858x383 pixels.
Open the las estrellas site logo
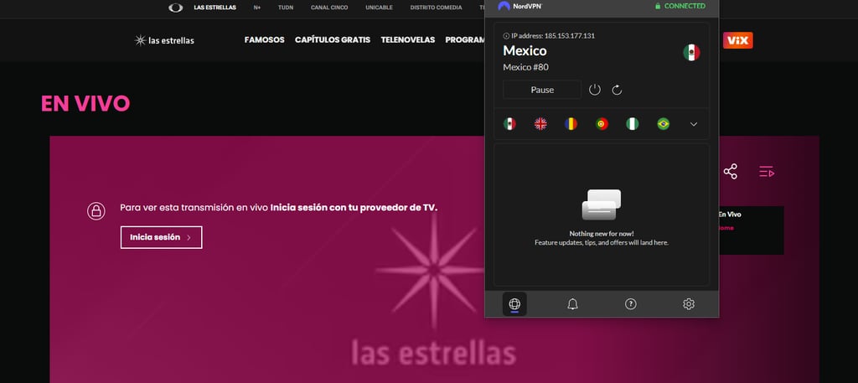(x=164, y=40)
